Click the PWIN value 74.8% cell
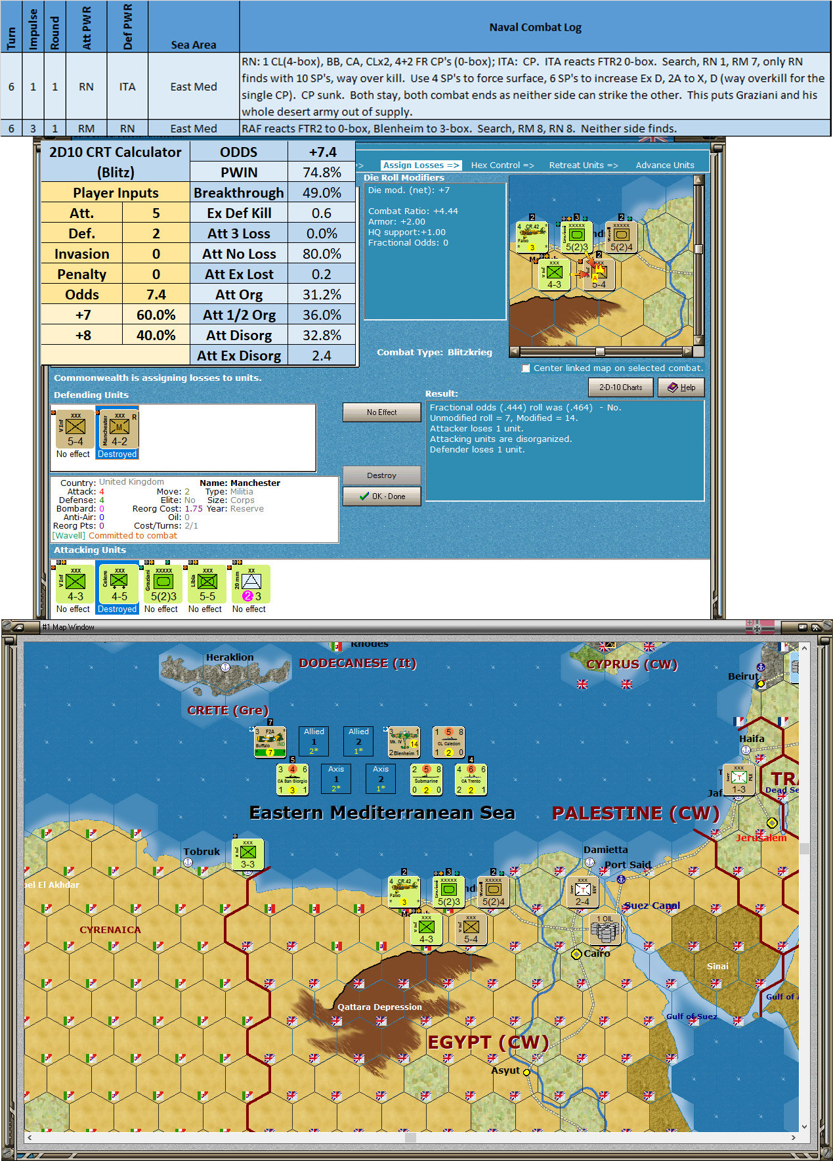 click(x=322, y=172)
